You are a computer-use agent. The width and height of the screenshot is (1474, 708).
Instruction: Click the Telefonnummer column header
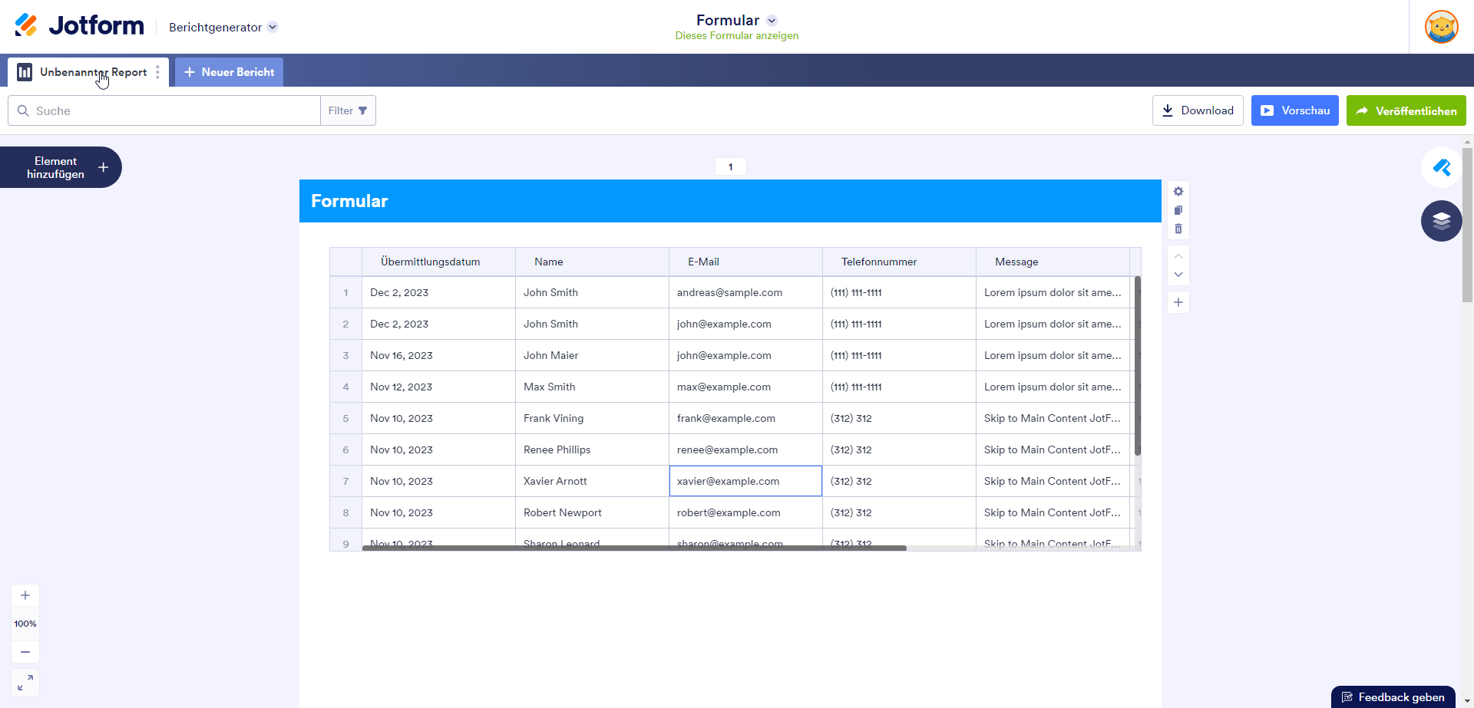tap(899, 262)
